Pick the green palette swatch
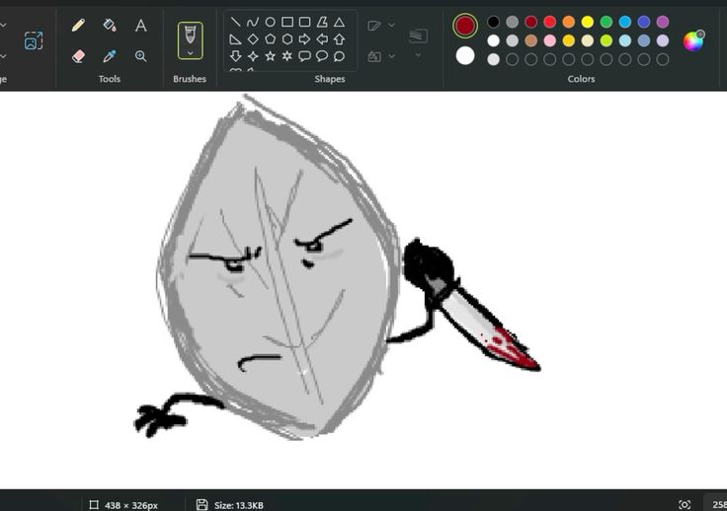Image resolution: width=727 pixels, height=511 pixels. tap(606, 22)
